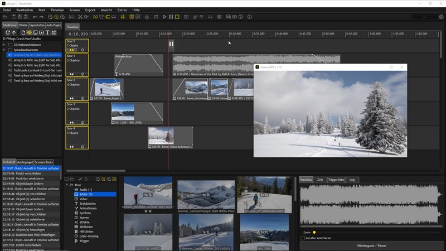
Task: Open the settings gear in the main toolbar
Action: point(219,17)
